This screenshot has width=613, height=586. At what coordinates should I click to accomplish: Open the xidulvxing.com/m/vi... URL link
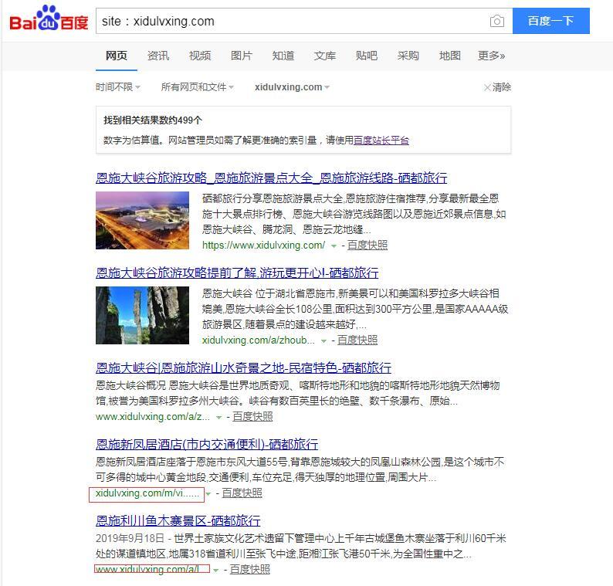coord(147,493)
